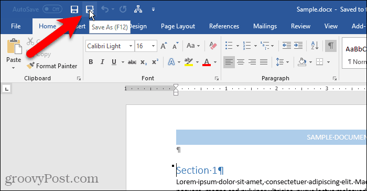Click the font size box showing 16
Image resolution: width=367 pixels, height=191 pixels.
(x=143, y=46)
